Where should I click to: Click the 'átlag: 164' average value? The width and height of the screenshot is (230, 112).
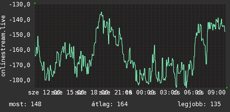(x=110, y=104)
